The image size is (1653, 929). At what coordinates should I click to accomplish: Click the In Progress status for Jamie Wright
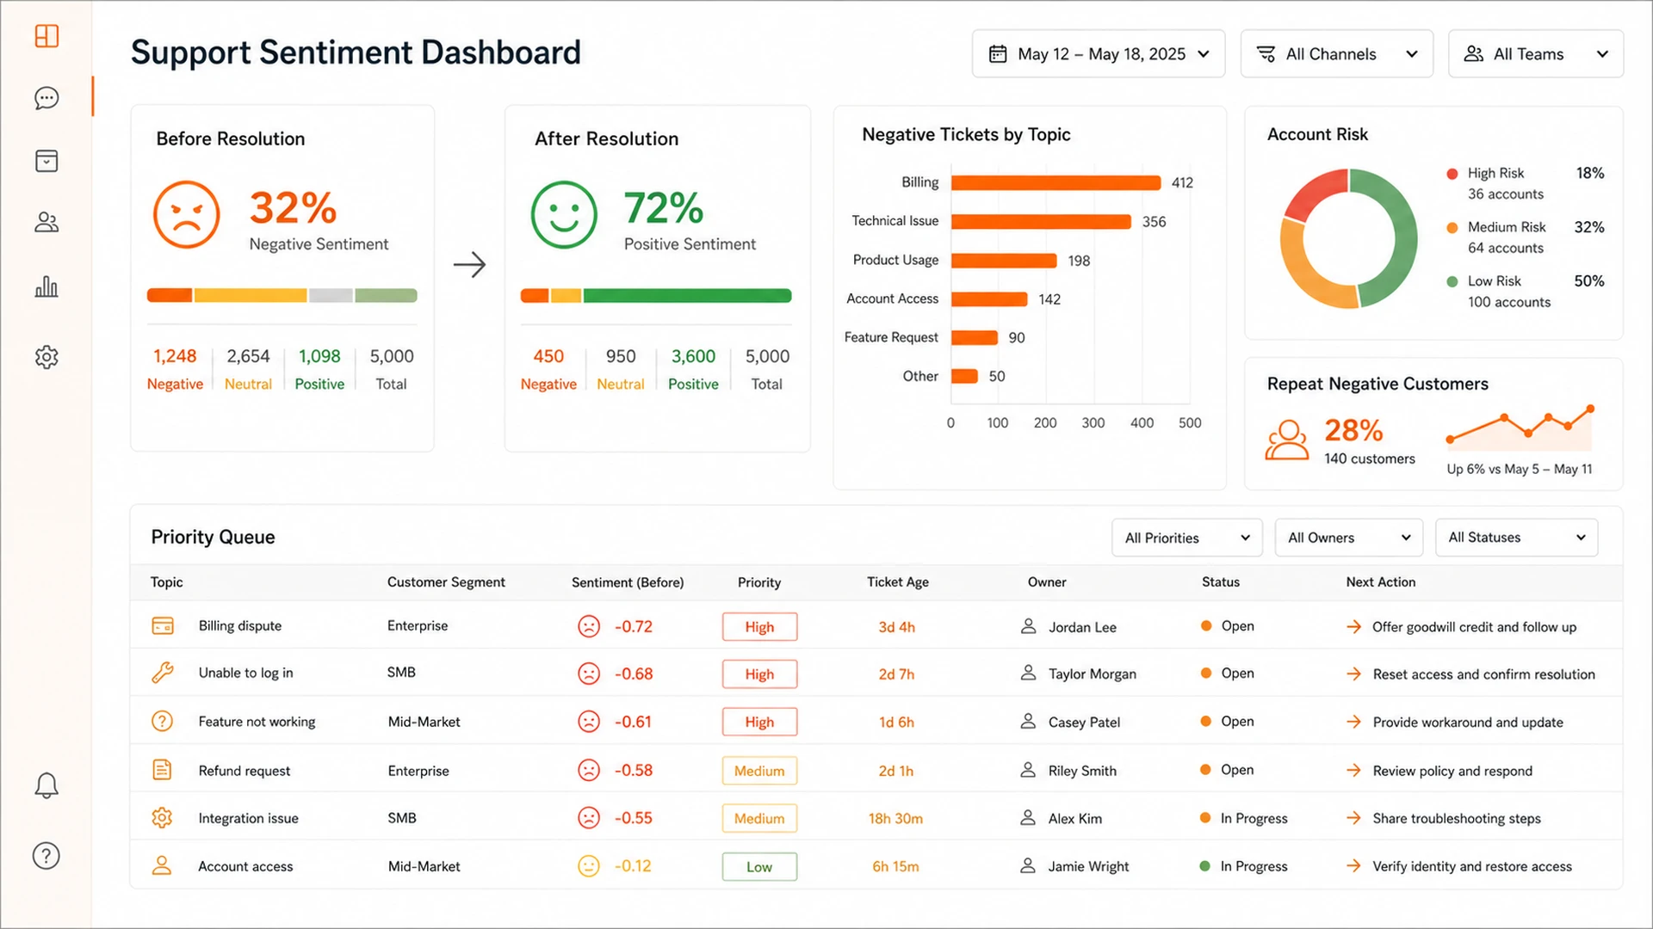1254,866
